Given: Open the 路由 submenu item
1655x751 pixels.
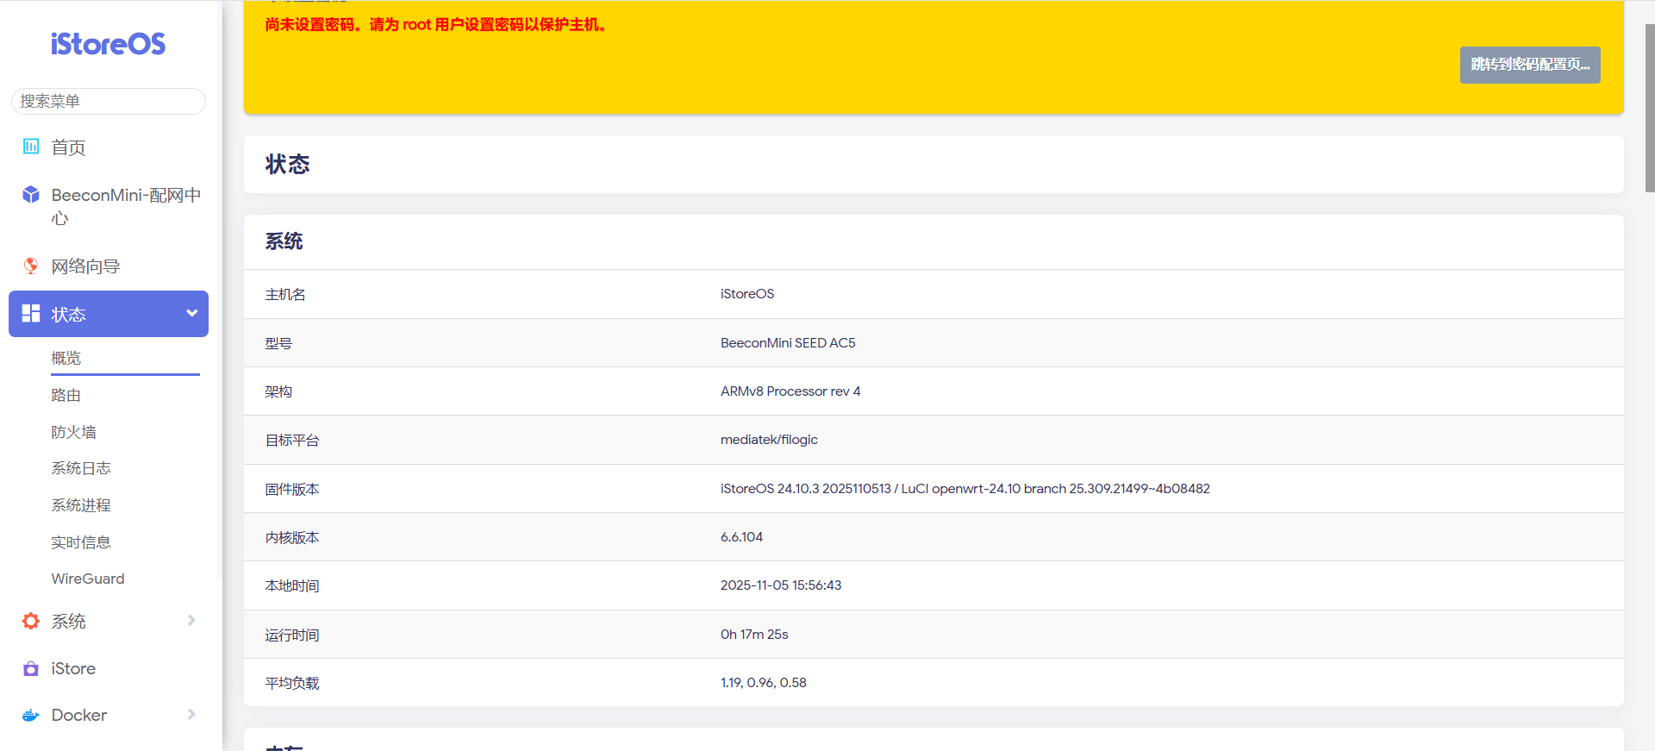Looking at the screenshot, I should pos(66,395).
